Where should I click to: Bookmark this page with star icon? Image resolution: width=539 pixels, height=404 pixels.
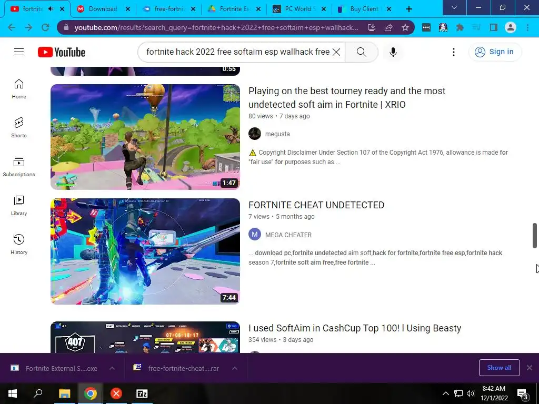click(405, 27)
